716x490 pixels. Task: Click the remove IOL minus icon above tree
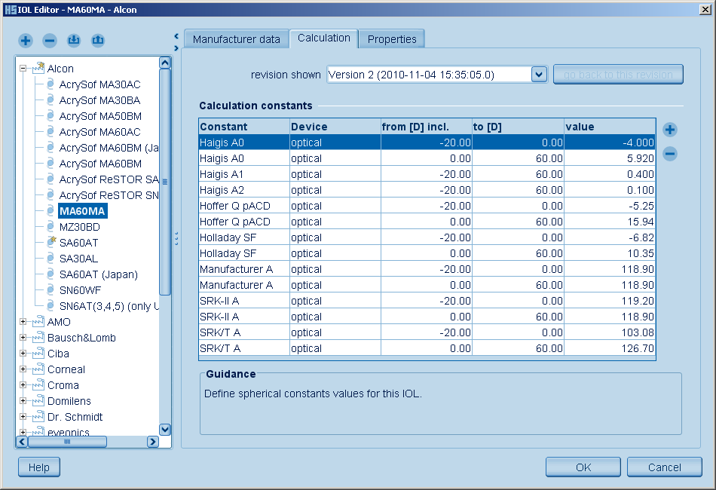click(50, 40)
